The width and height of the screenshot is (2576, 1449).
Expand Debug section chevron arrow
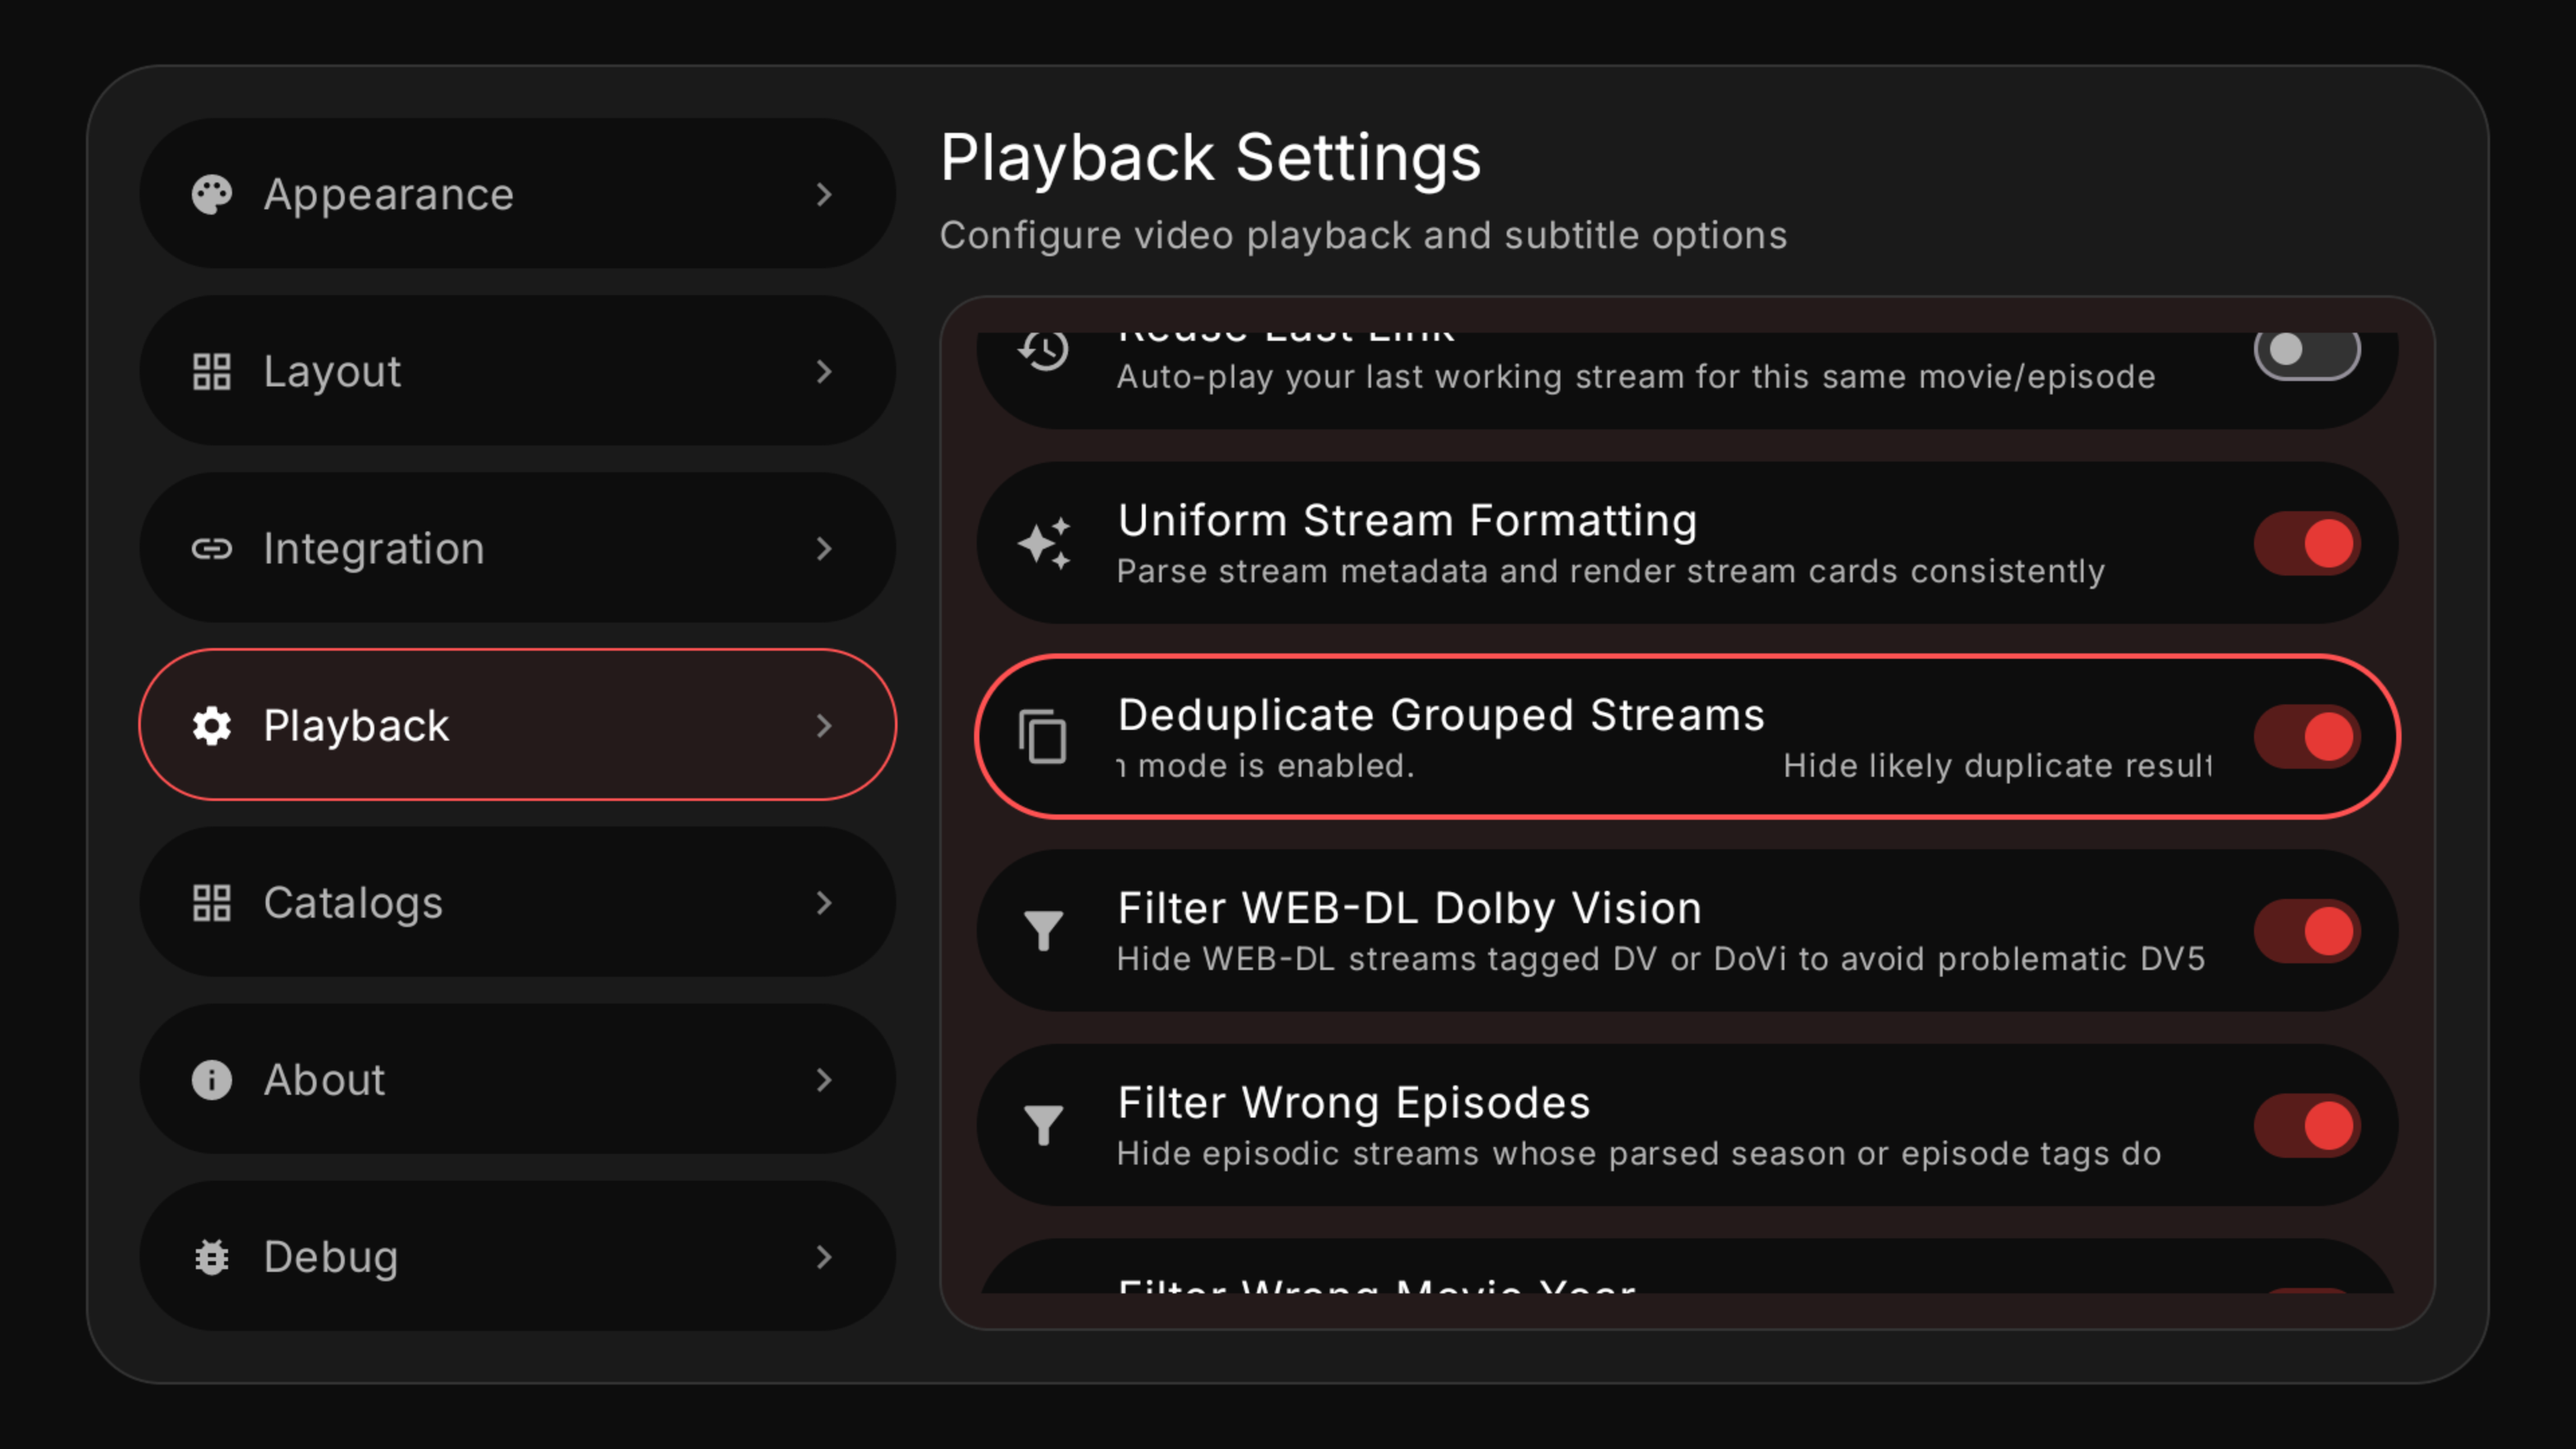tap(824, 1257)
